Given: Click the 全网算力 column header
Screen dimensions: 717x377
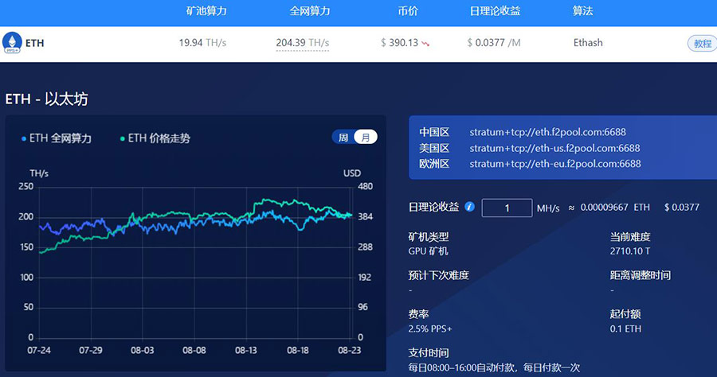Looking at the screenshot, I should coord(310,11).
